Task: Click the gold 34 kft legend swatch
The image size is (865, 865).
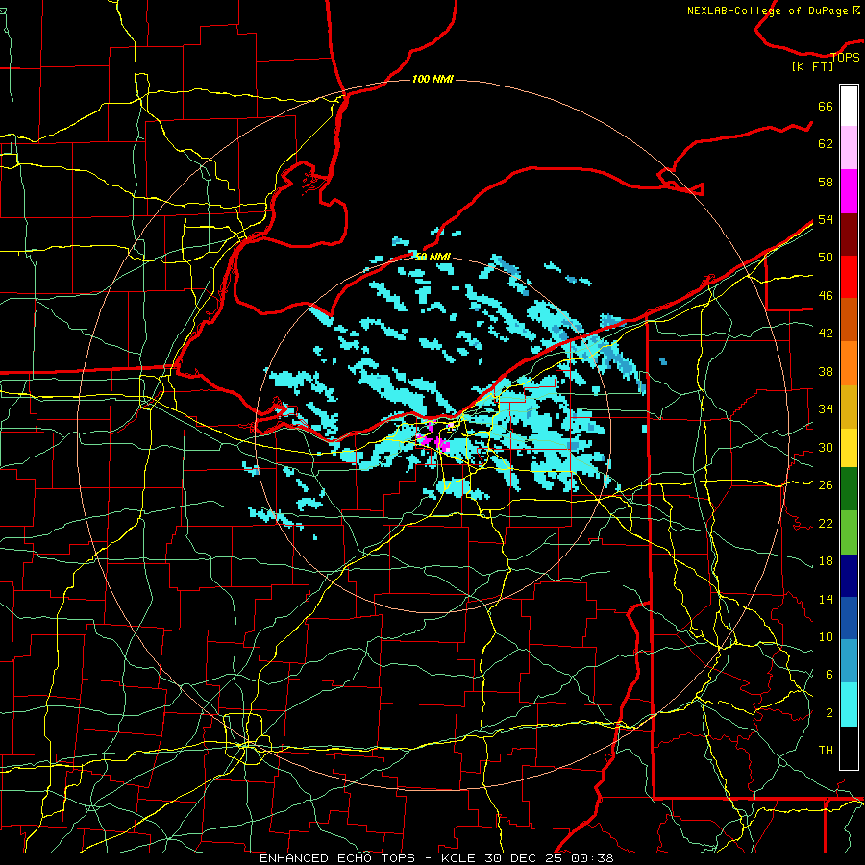Action: point(849,406)
